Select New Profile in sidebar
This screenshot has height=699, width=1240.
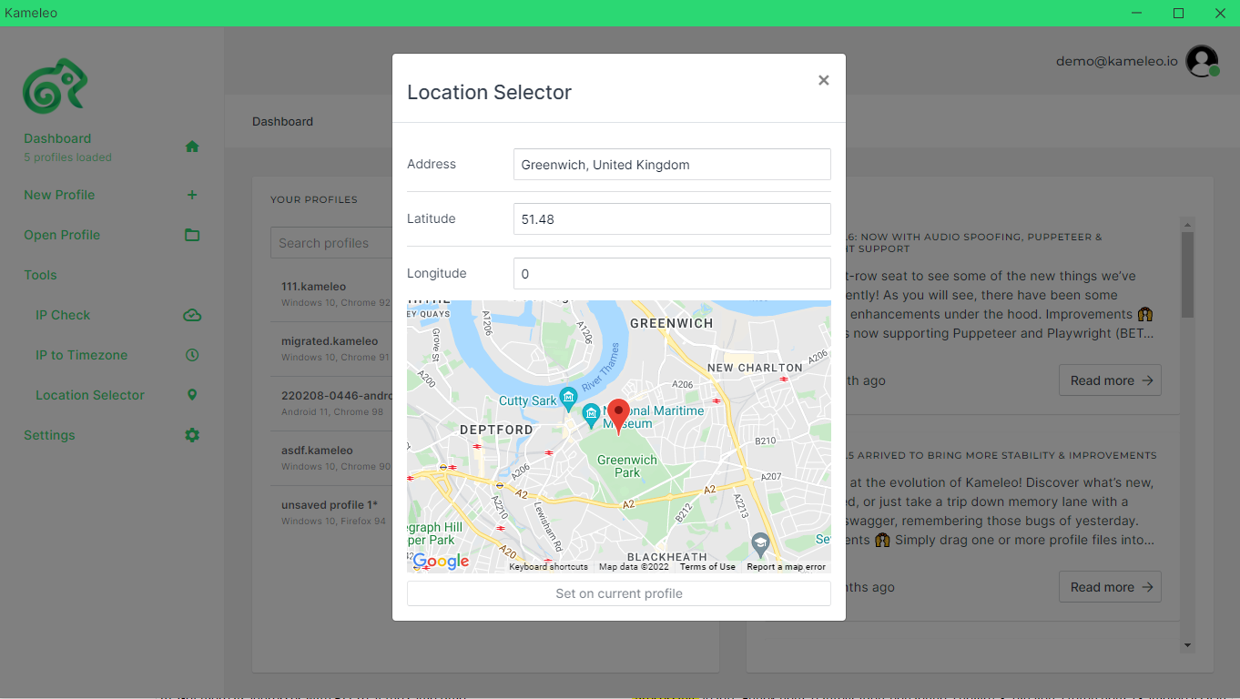(x=59, y=195)
